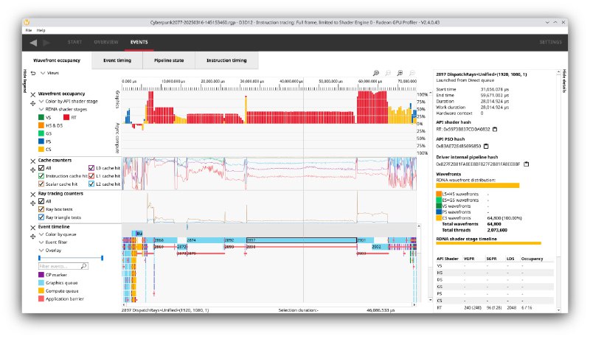The width and height of the screenshot is (590, 339).
Task: Select the EVENTS tab
Action: pyautogui.click(x=139, y=42)
